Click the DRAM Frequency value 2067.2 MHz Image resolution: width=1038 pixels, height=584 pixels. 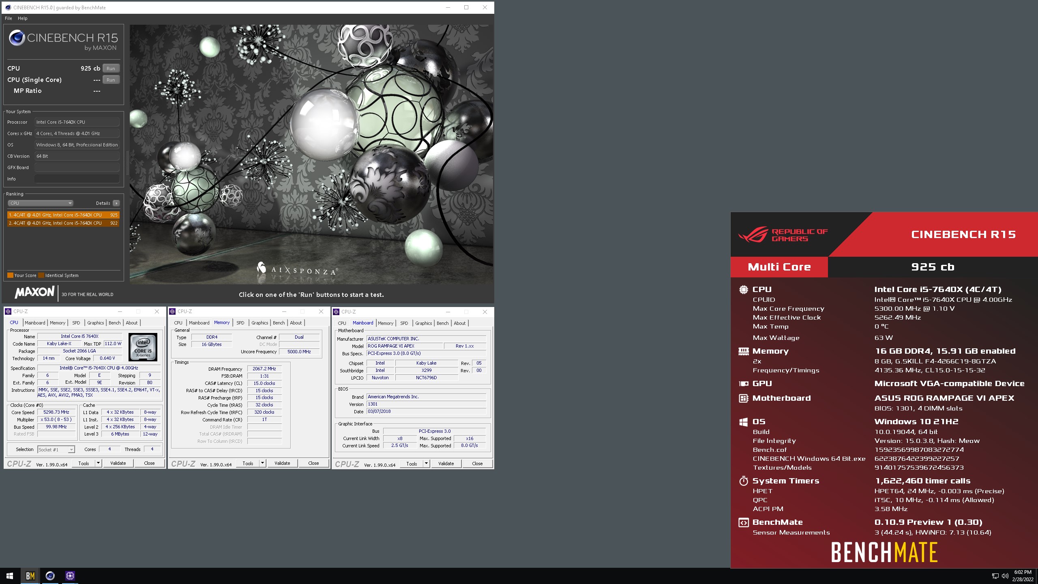coord(264,369)
